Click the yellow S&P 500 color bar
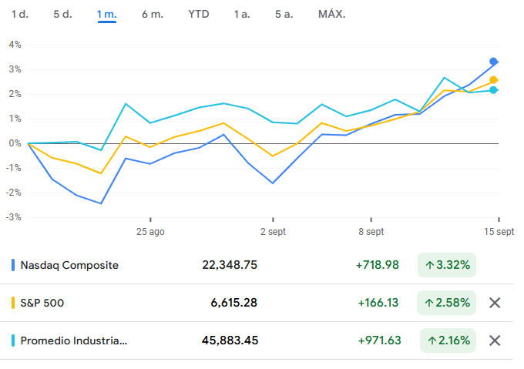The width and height of the screenshot is (524, 369). tap(13, 303)
